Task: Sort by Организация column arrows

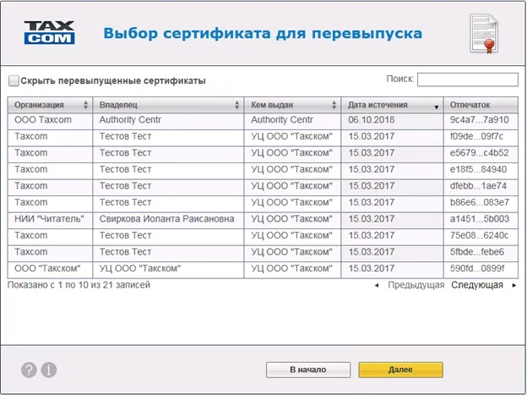Action: point(85,105)
